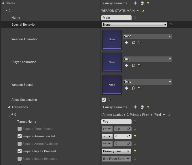Collapse the Transitions section
This screenshot has height=165, width=192.
tap(9, 107)
